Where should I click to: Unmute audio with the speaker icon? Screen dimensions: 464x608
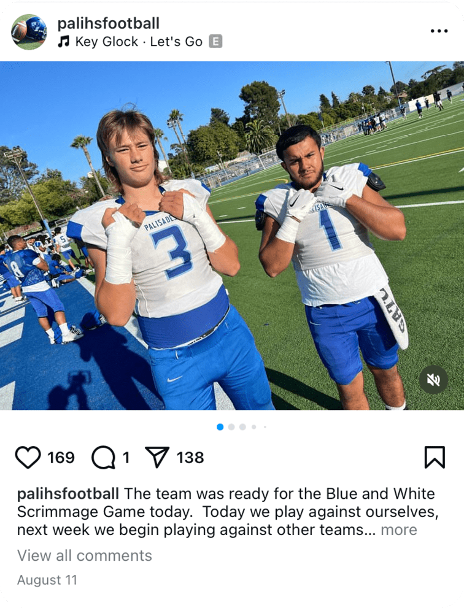coord(433,380)
